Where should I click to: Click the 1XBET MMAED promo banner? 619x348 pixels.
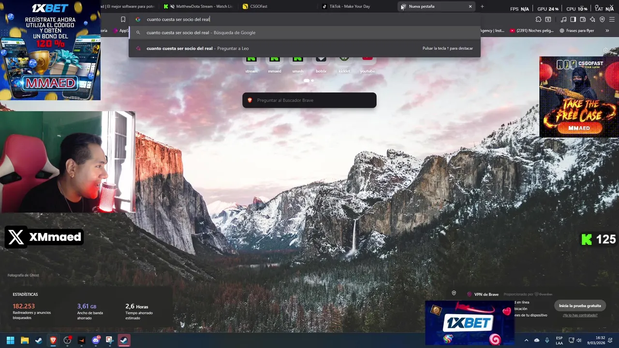tap(50, 50)
